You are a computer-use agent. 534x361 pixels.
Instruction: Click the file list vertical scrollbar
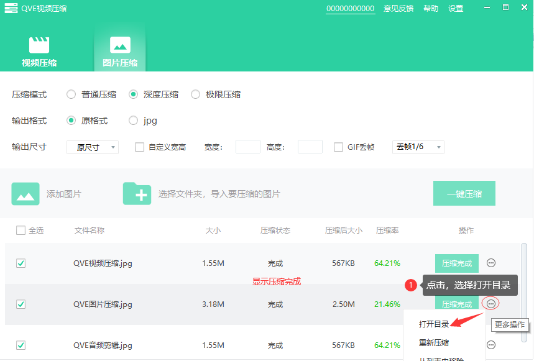click(x=524, y=293)
